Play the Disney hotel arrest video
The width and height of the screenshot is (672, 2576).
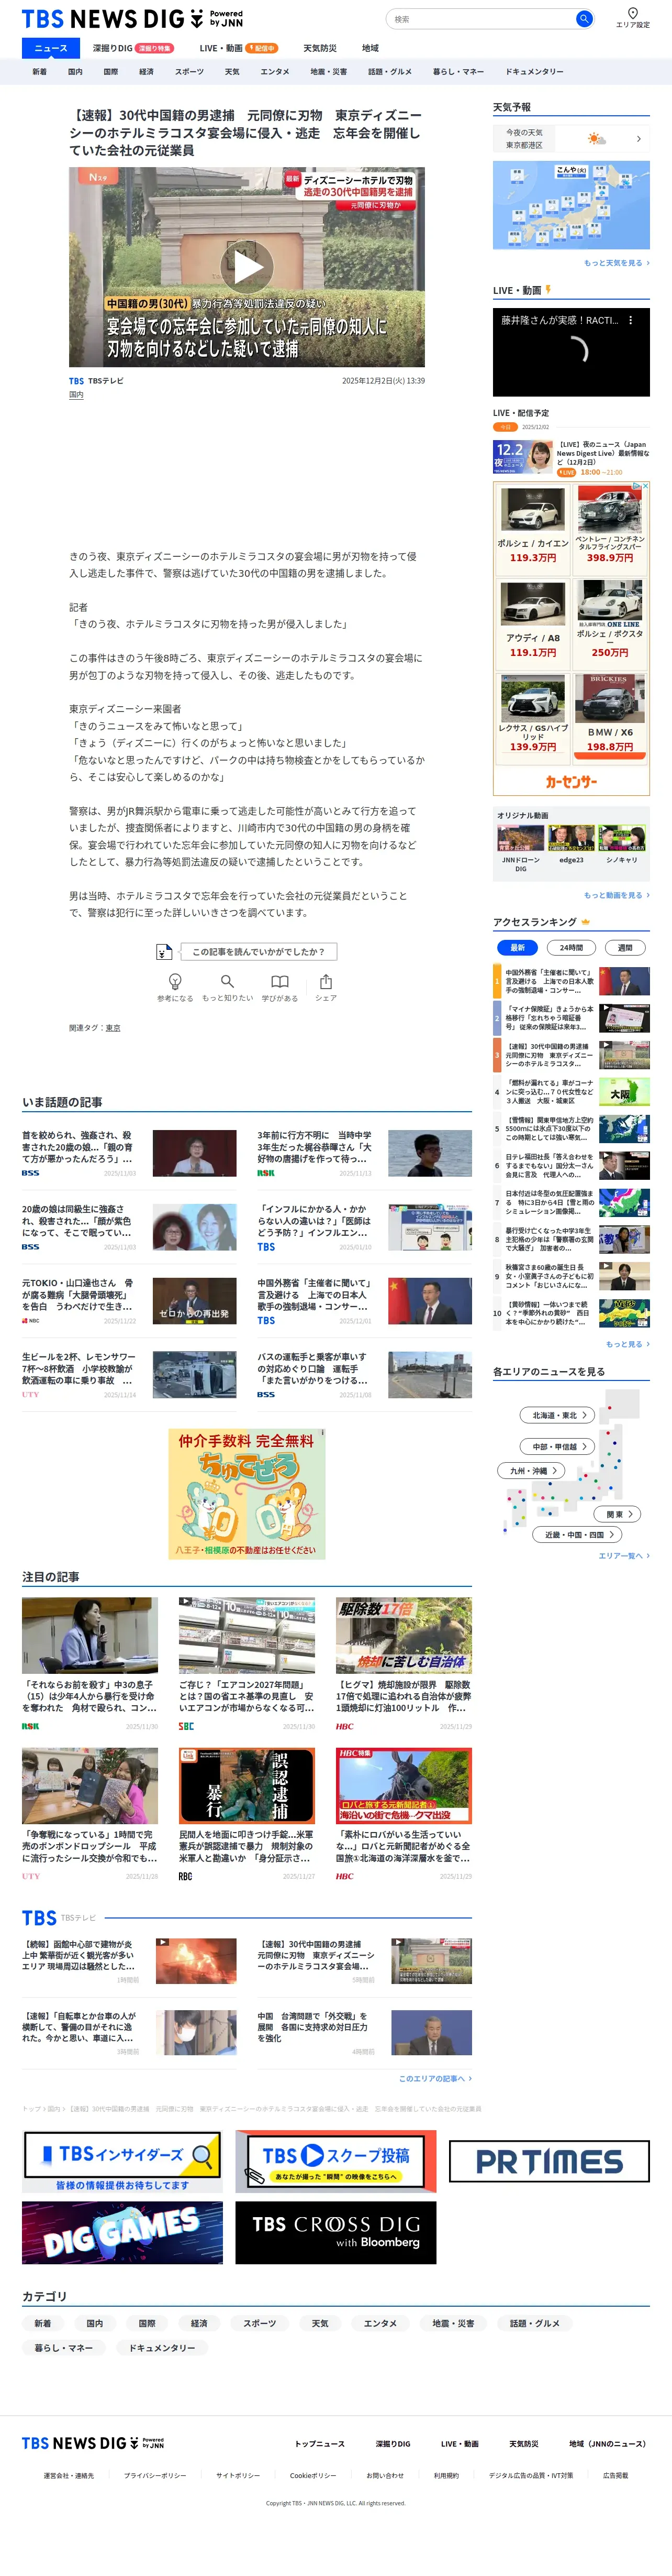coord(247,267)
